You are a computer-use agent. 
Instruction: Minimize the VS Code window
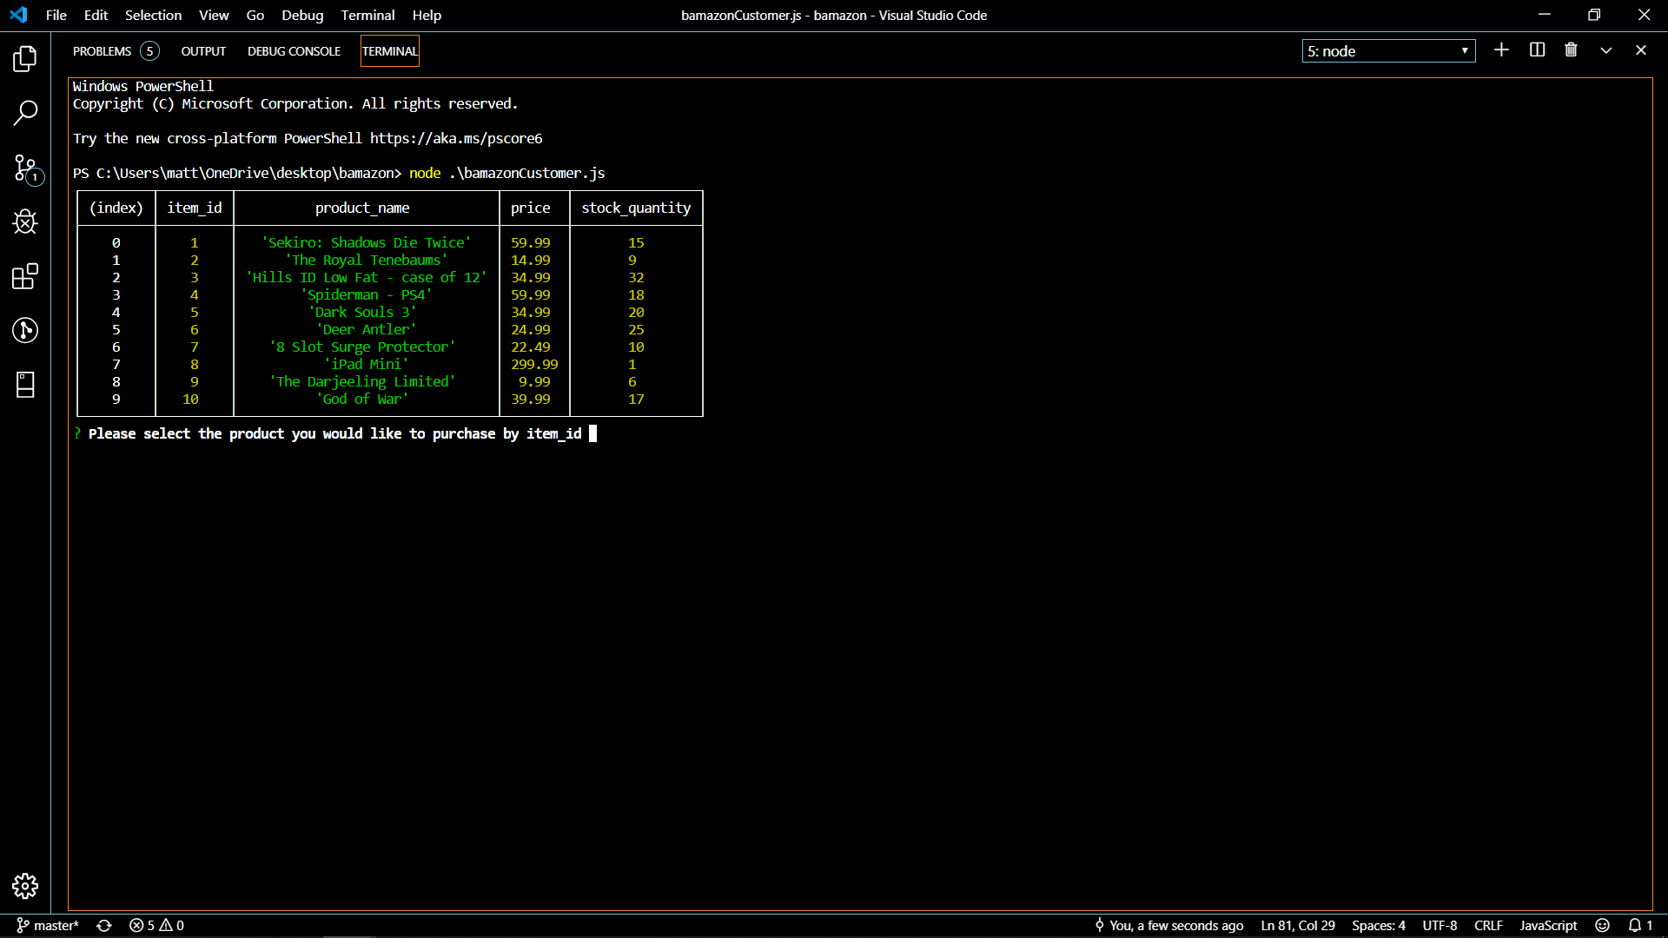[1544, 15]
